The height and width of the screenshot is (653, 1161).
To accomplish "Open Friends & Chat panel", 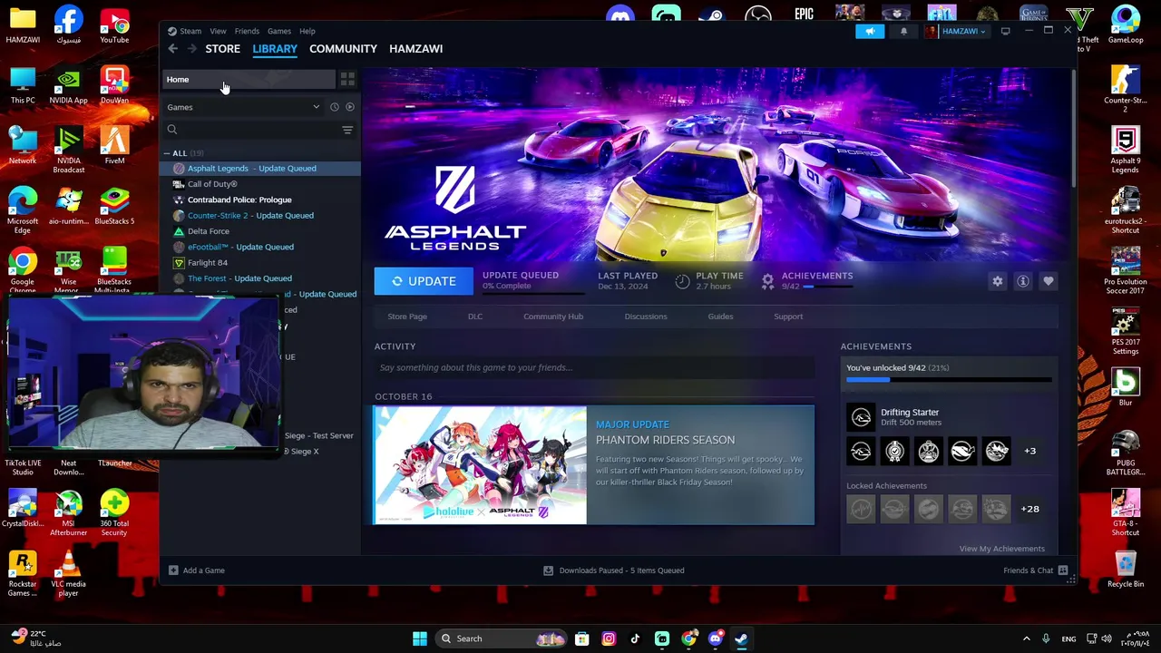I will (x=1036, y=570).
